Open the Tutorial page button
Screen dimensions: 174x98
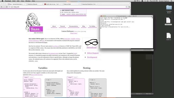(62, 26)
